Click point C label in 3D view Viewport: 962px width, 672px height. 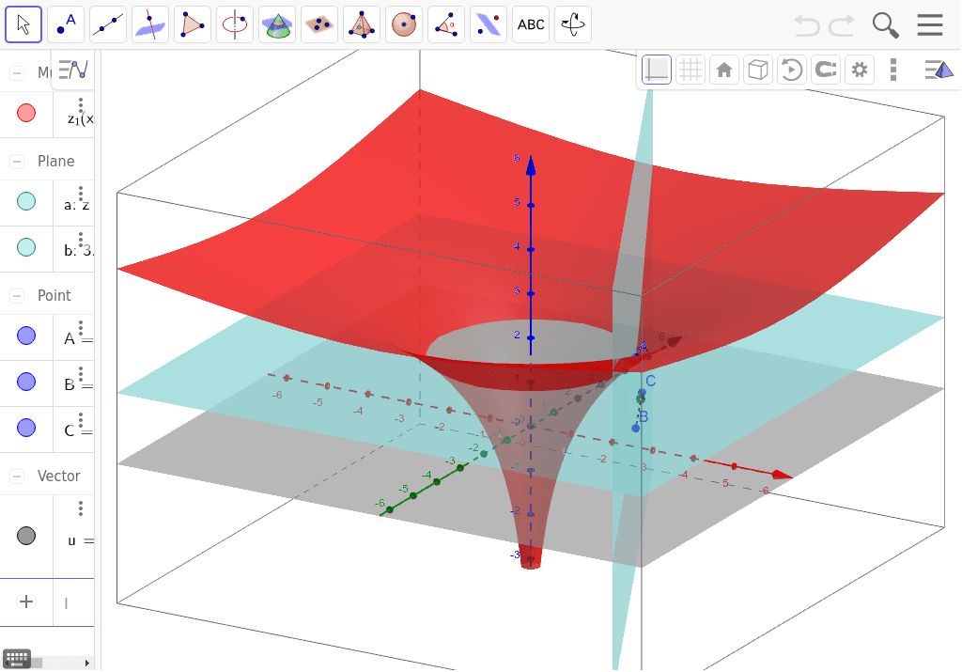click(x=651, y=381)
